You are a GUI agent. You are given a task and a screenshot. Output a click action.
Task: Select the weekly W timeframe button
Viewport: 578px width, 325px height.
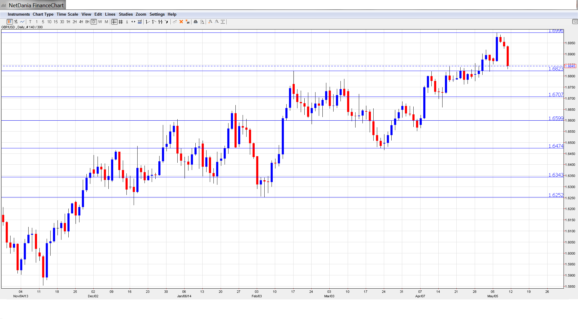[100, 22]
